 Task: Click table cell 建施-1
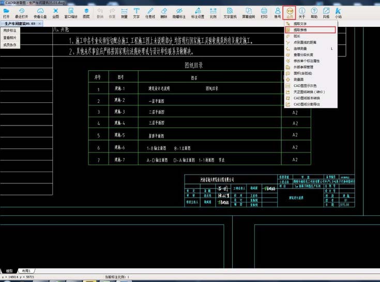pyautogui.click(x=120, y=88)
